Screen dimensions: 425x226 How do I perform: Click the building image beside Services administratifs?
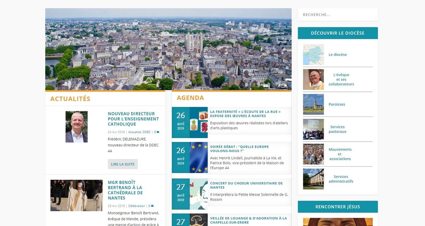313,179
